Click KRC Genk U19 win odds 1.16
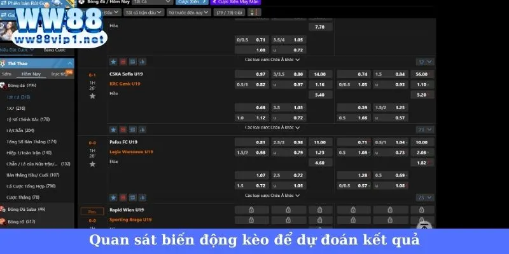The image size is (509, 254). [x=321, y=84]
